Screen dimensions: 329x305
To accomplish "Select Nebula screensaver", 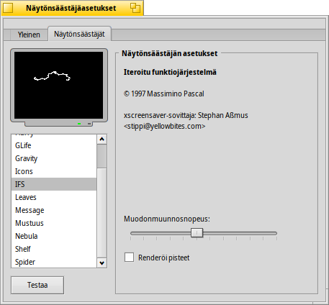I will pyautogui.click(x=54, y=236).
